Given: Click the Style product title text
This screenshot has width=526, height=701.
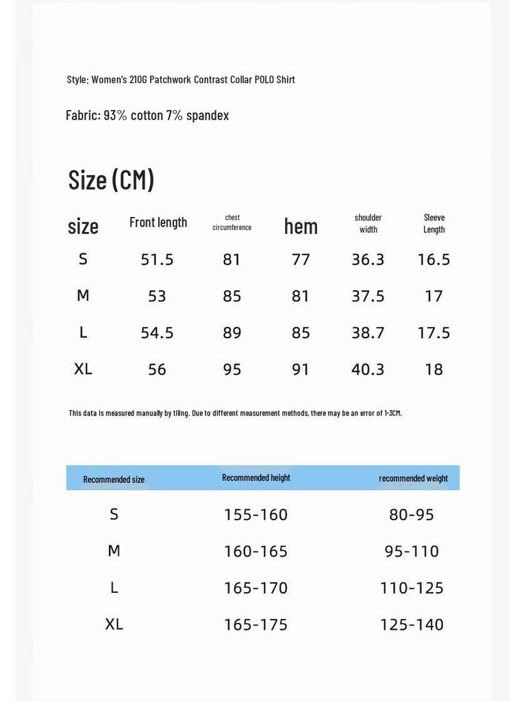Looking at the screenshot, I should tap(181, 79).
